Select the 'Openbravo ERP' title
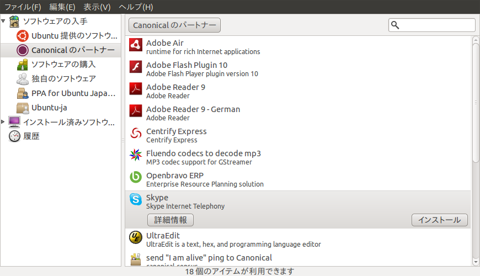This screenshot has height=276, width=480. pos(175,175)
